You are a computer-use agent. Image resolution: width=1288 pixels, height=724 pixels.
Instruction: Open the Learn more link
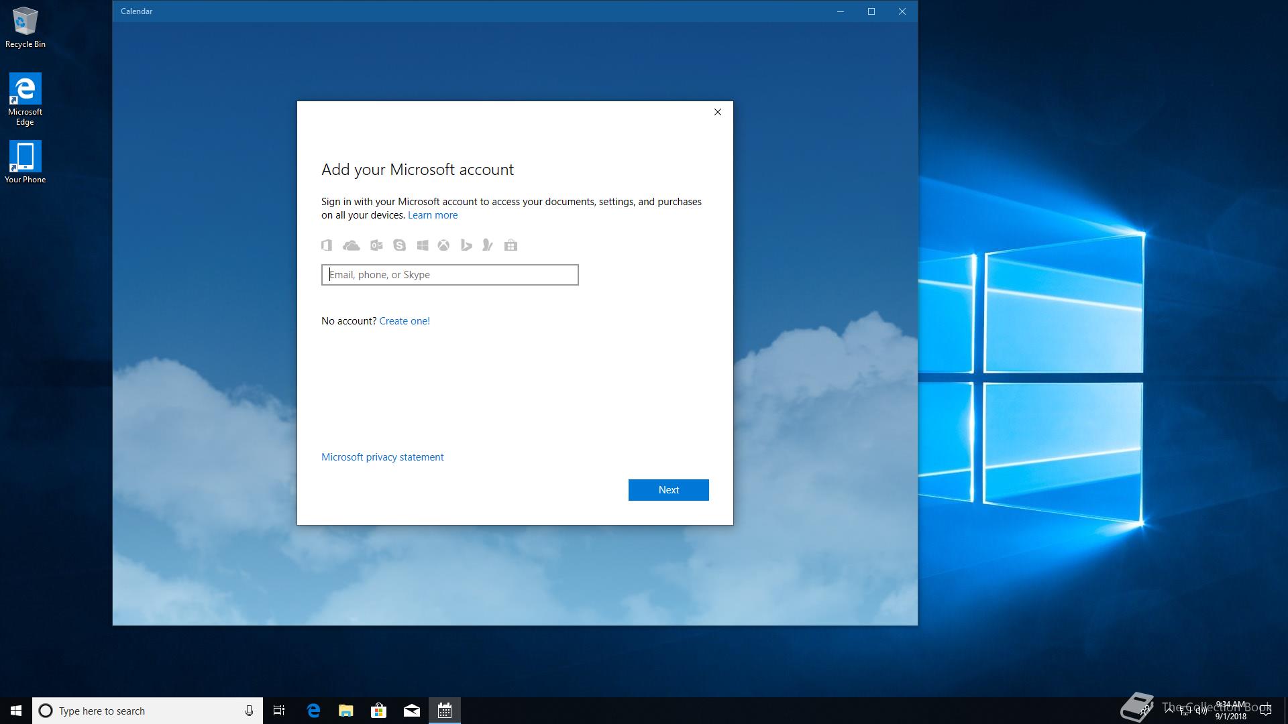coord(433,215)
